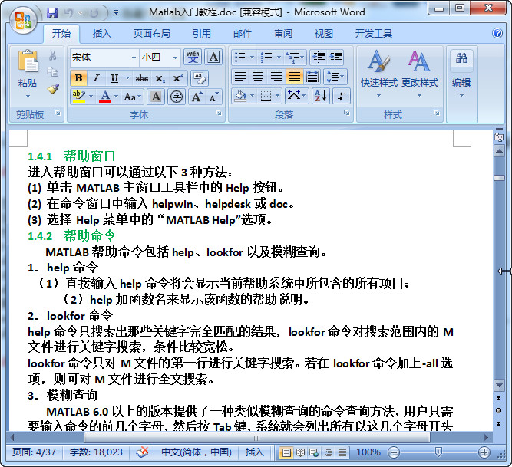Select the Format Painter brush
Image resolution: width=512 pixels, height=467 pixels.
[x=53, y=89]
